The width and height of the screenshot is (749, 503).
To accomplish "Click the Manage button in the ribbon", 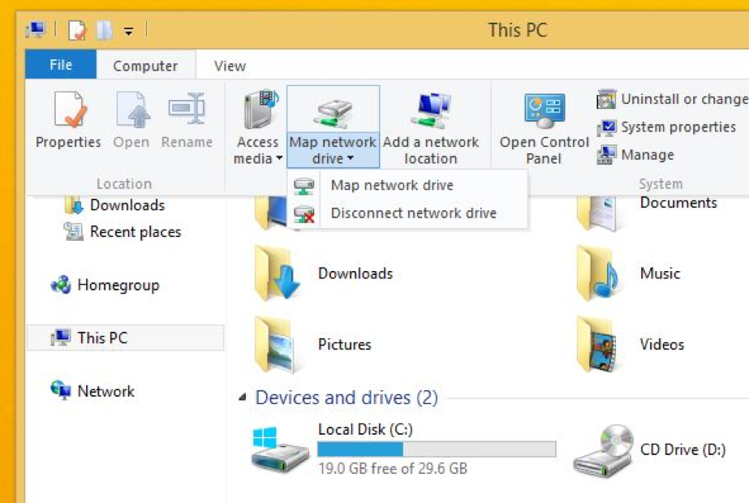I will pyautogui.click(x=635, y=155).
